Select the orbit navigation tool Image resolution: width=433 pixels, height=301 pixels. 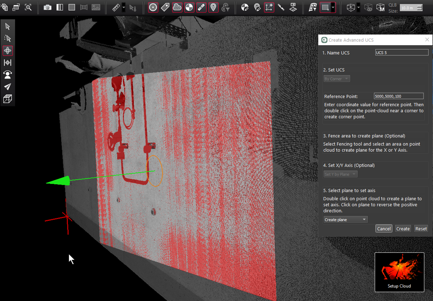[x=8, y=51]
